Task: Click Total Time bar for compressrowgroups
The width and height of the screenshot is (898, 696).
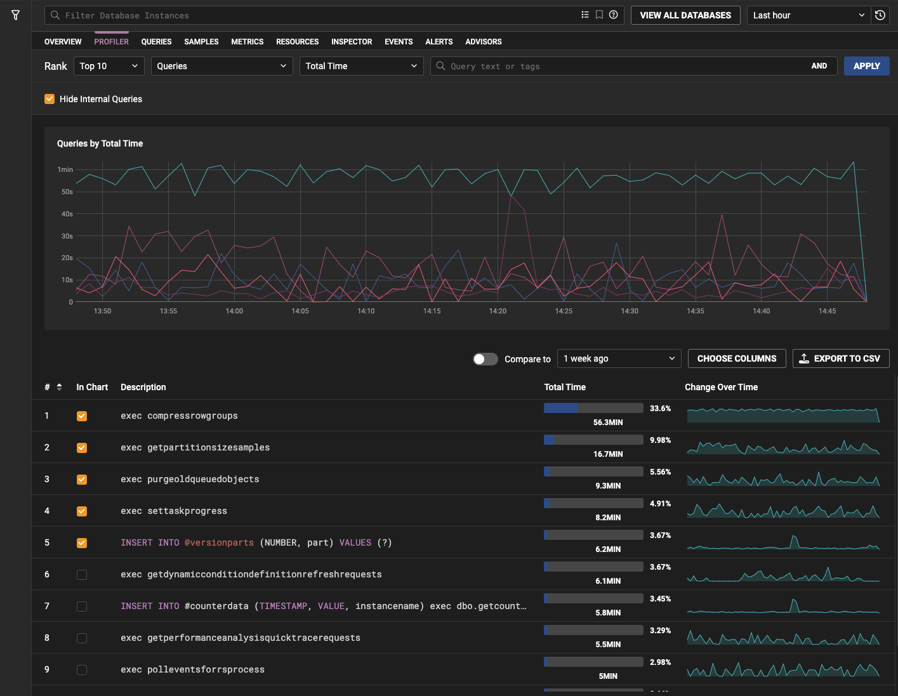Action: [593, 409]
